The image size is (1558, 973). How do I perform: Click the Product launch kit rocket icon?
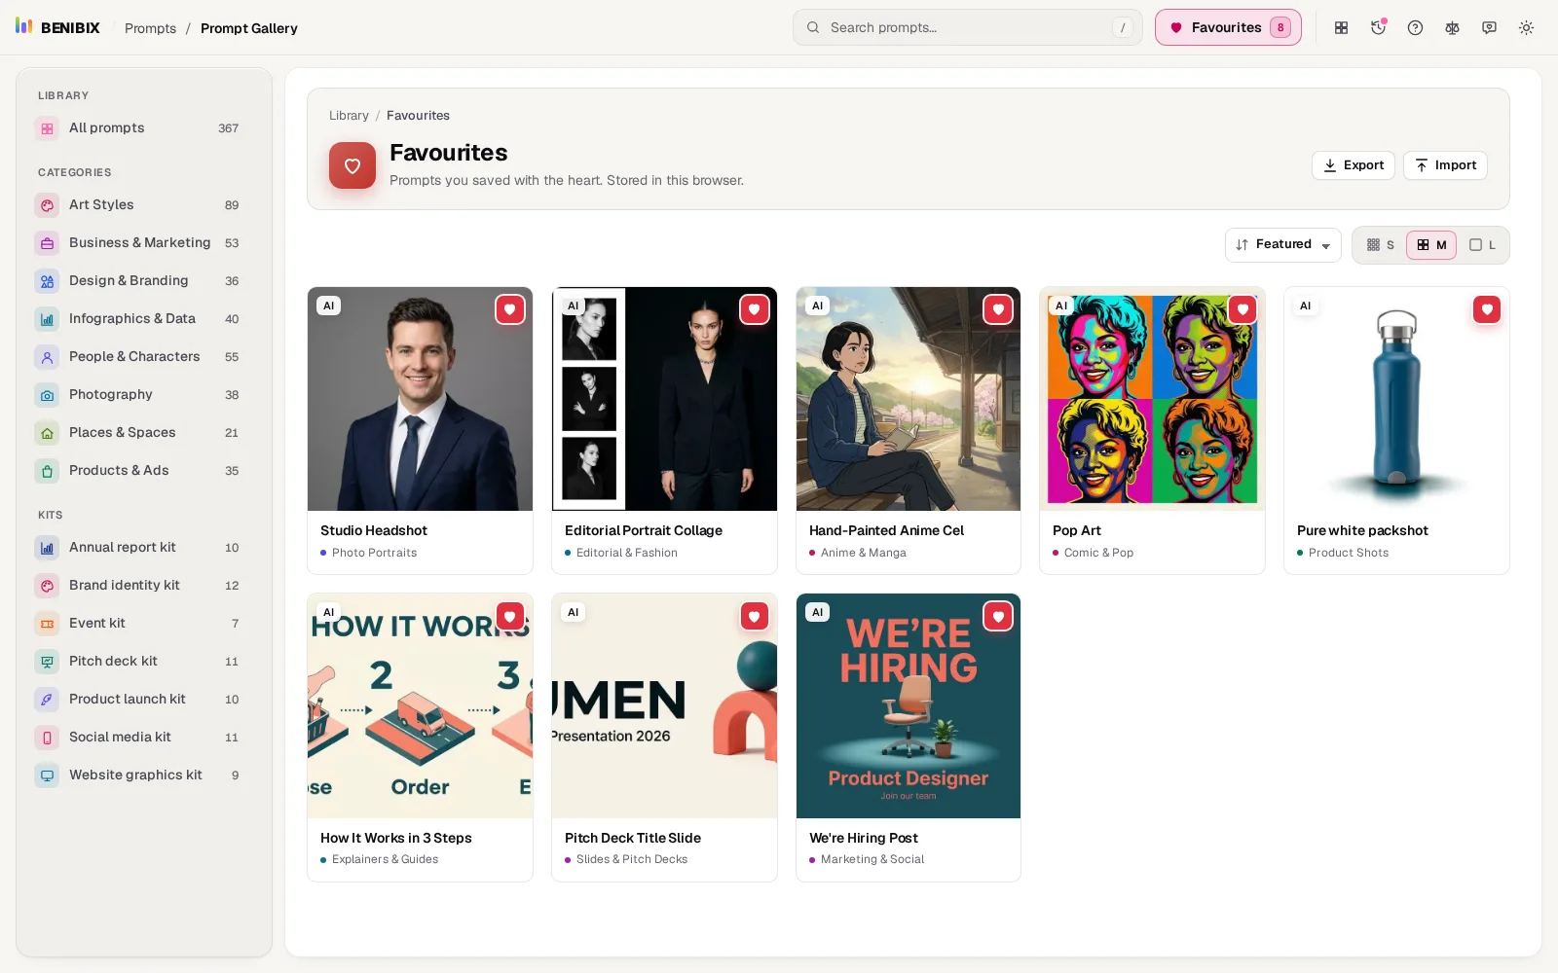(47, 700)
